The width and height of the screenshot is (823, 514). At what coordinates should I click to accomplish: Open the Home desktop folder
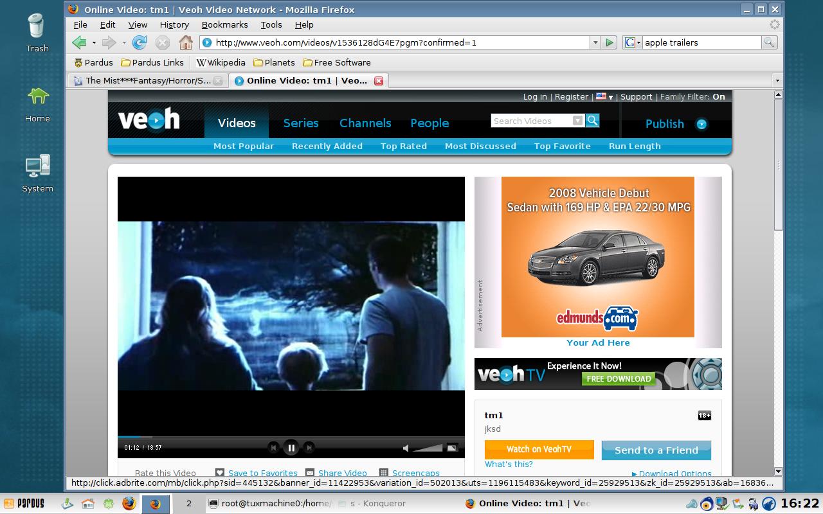[x=37, y=103]
